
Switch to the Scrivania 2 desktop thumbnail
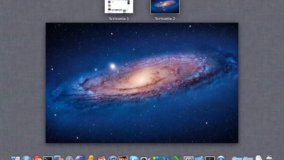(165, 7)
